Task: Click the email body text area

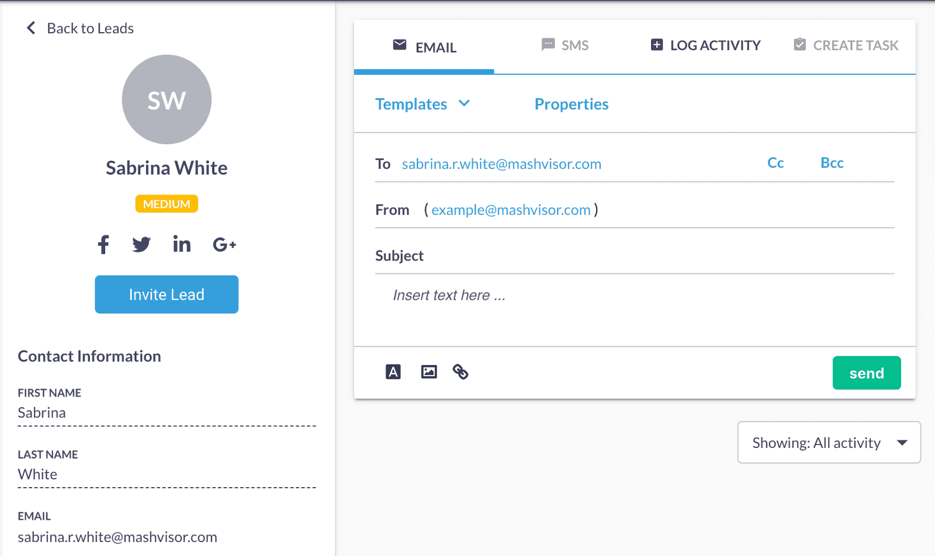Action: [x=634, y=310]
